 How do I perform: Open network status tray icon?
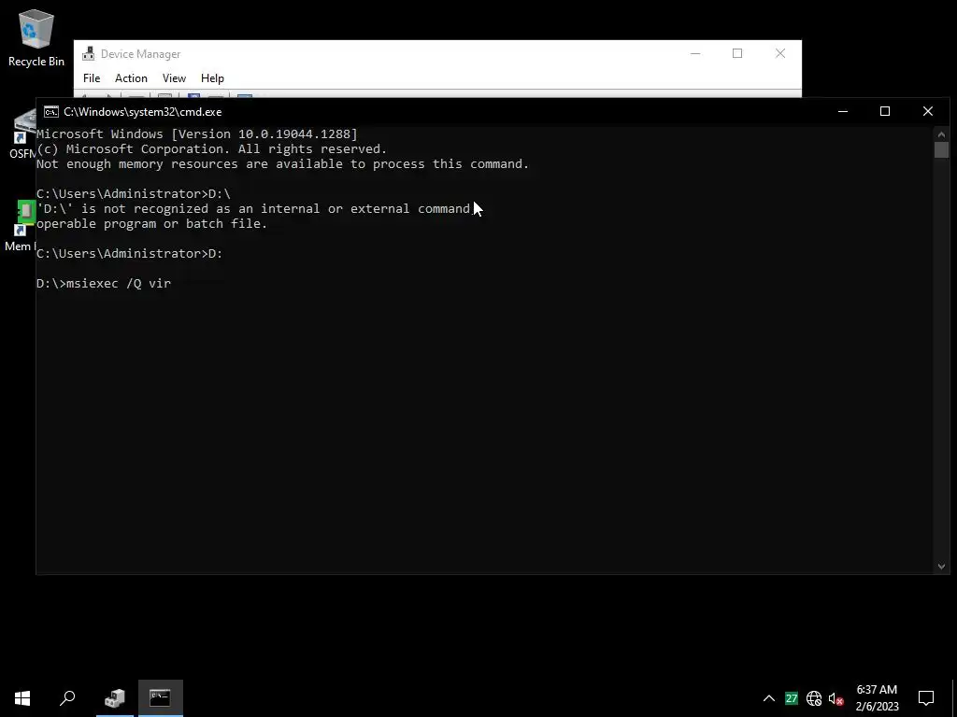coord(814,698)
